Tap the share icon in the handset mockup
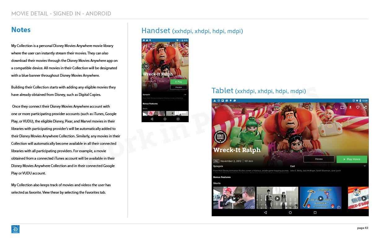 pos(185,45)
